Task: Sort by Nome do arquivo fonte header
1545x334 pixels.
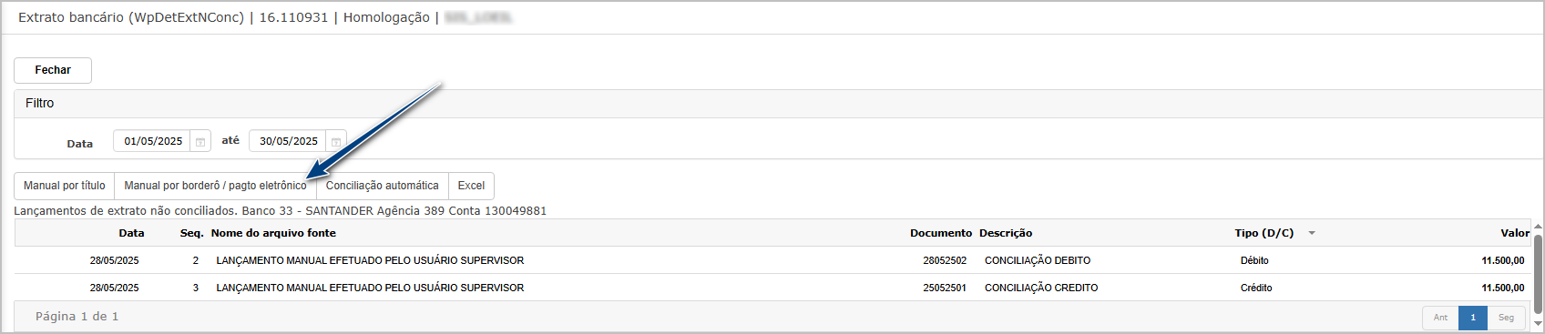Action: pyautogui.click(x=273, y=233)
